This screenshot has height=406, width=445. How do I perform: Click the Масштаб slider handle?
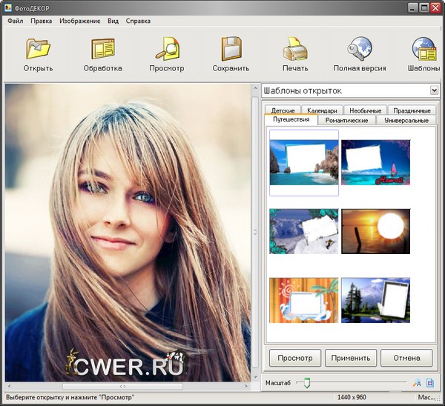[x=306, y=383]
